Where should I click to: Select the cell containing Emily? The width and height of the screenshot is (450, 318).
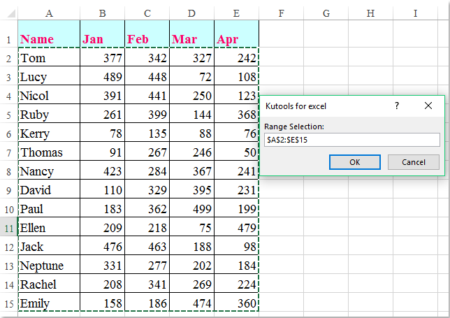tap(49, 303)
